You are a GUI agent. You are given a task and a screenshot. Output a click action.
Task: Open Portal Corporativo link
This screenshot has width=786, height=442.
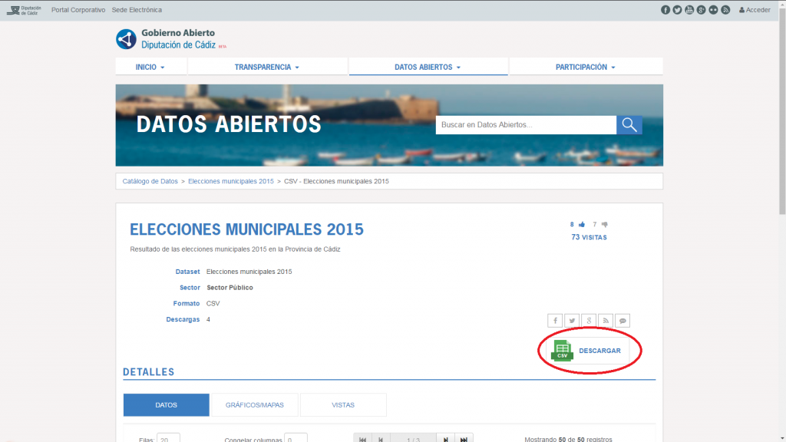(78, 10)
